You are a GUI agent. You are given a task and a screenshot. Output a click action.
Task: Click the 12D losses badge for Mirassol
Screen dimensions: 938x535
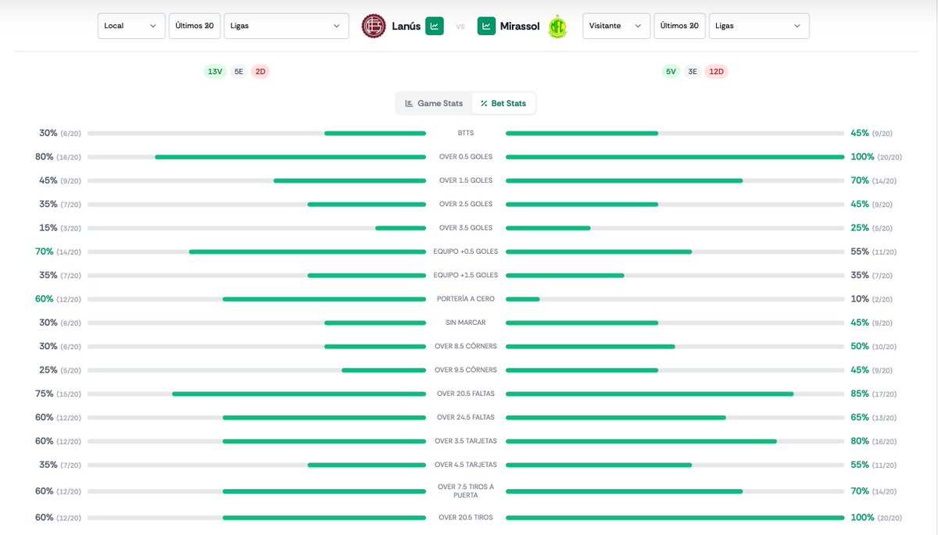point(716,71)
